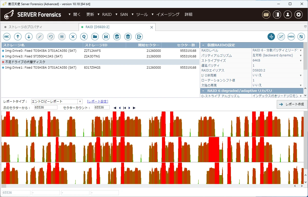
Task: Close the RAID [DS920:2] tab
Action: coord(151,27)
